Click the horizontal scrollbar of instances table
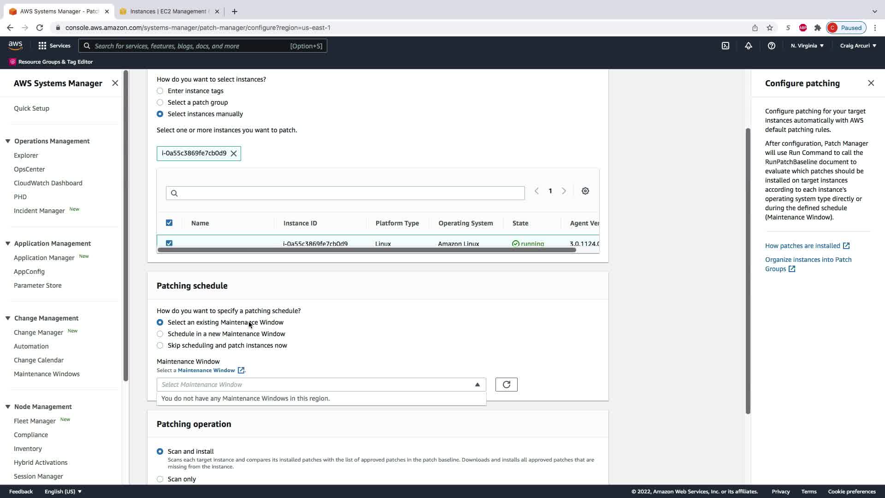The image size is (885, 498). [x=366, y=250]
